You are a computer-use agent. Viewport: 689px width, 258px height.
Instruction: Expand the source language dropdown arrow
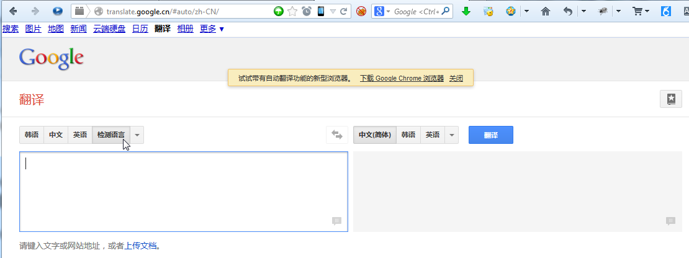click(x=137, y=135)
